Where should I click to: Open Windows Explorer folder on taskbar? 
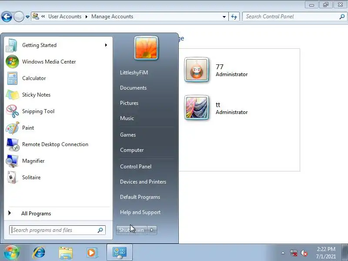coord(66,253)
